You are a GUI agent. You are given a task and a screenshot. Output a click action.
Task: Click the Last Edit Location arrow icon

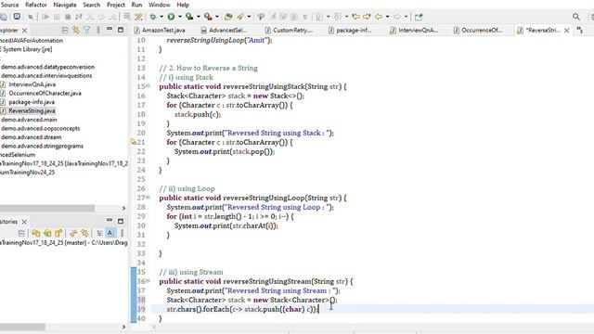pyautogui.click(x=355, y=17)
